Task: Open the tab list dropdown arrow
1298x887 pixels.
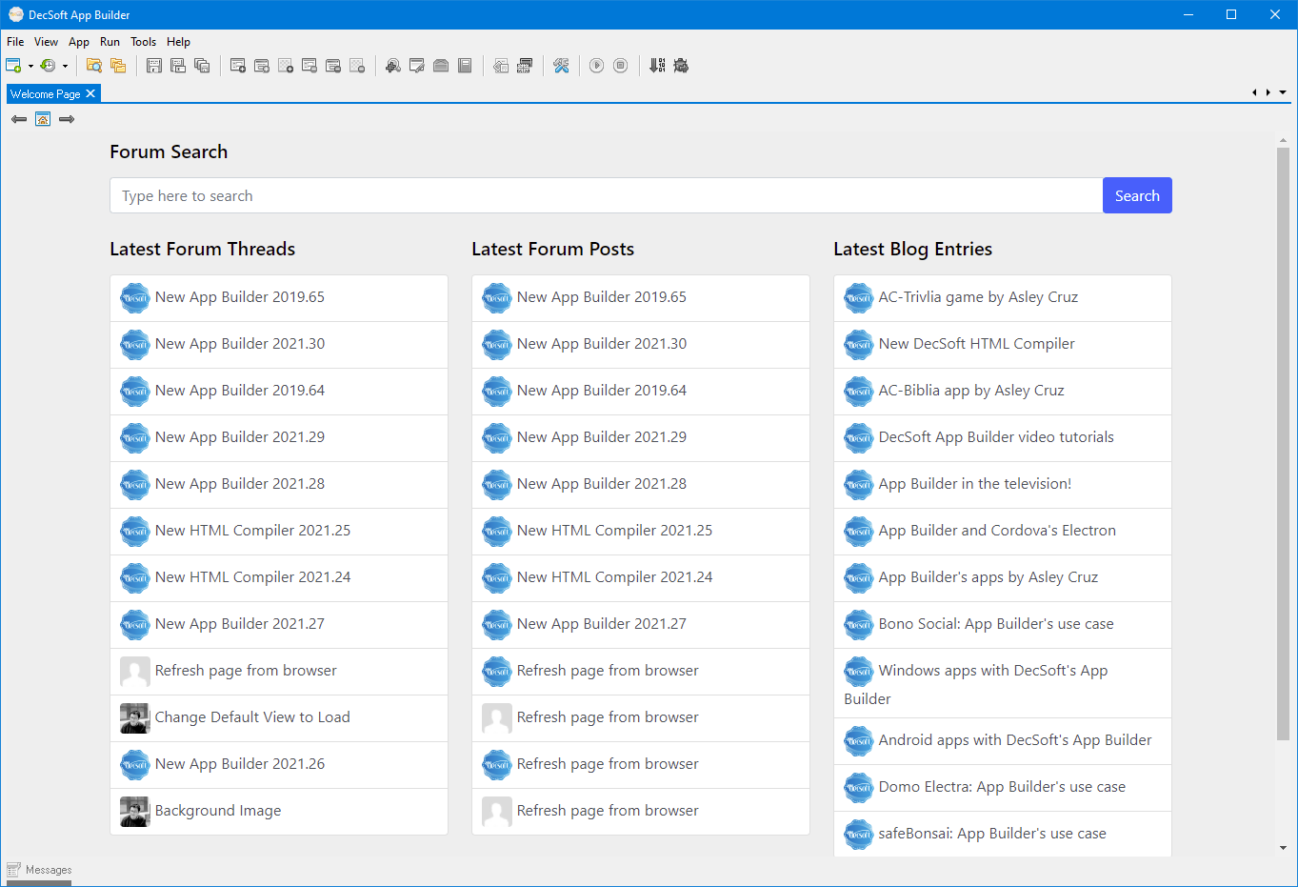Action: [x=1283, y=92]
